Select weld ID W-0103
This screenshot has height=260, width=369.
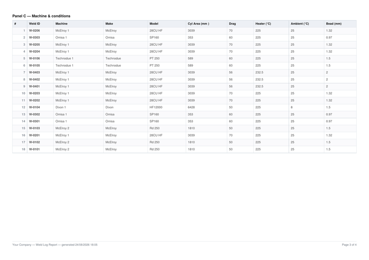[x=34, y=128]
